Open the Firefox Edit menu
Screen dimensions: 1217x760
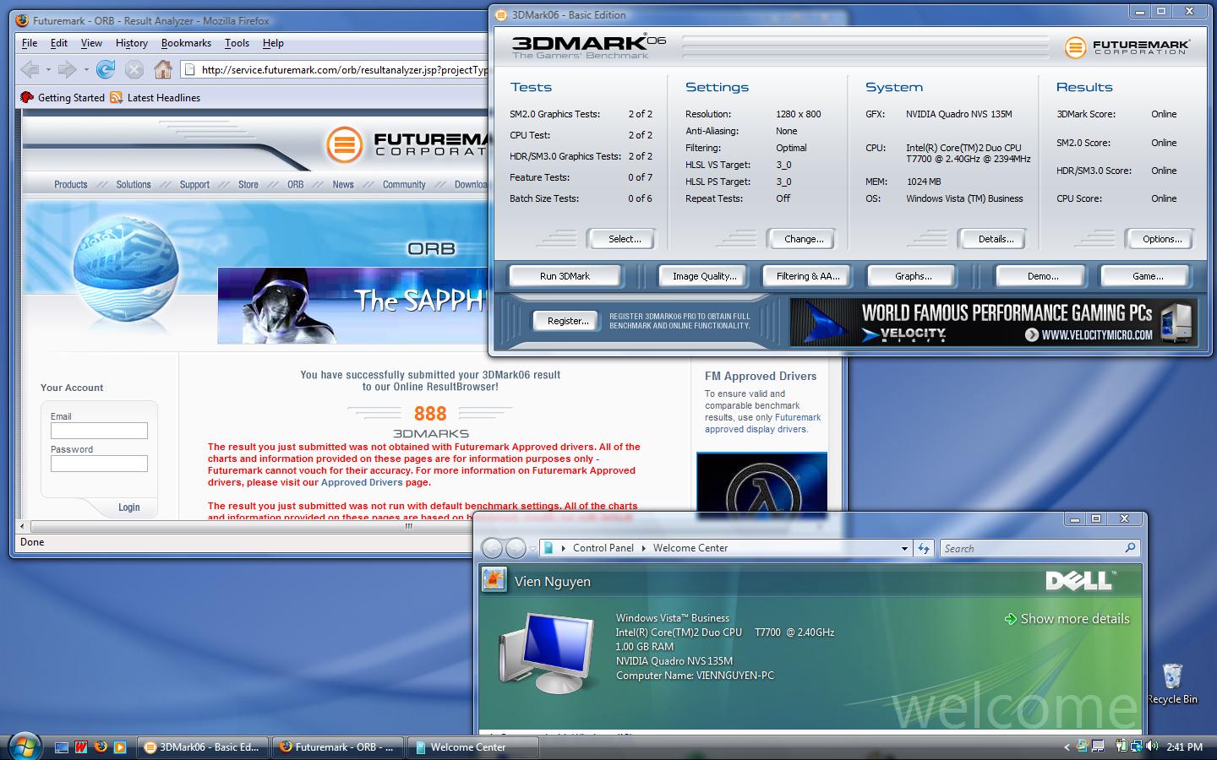[59, 43]
